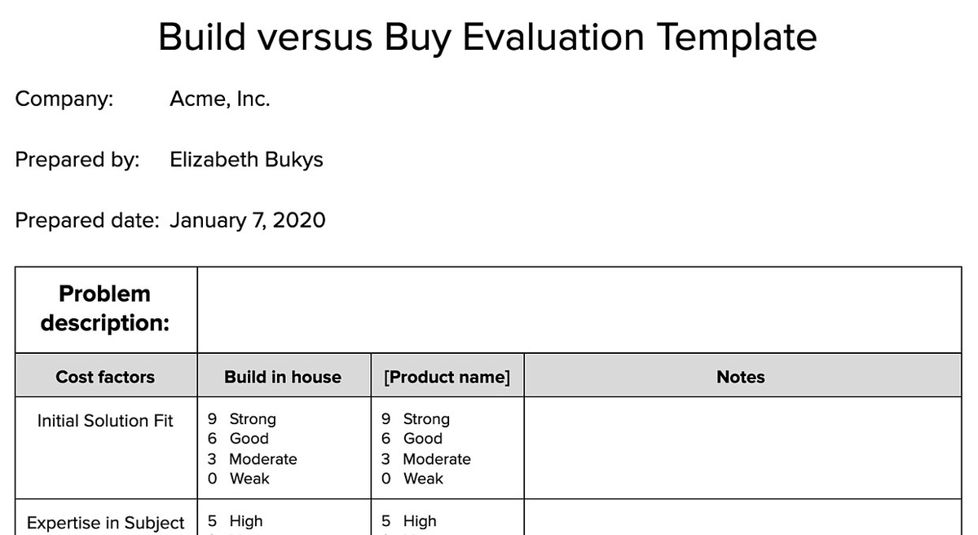Image resolution: width=978 pixels, height=535 pixels.
Task: Click the empty Problem description cell
Action: 579,309
